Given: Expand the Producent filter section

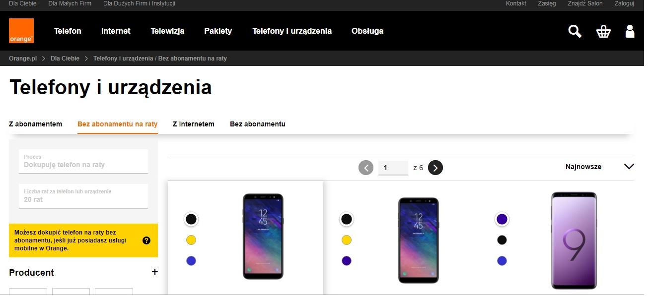Looking at the screenshot, I should tap(154, 272).
